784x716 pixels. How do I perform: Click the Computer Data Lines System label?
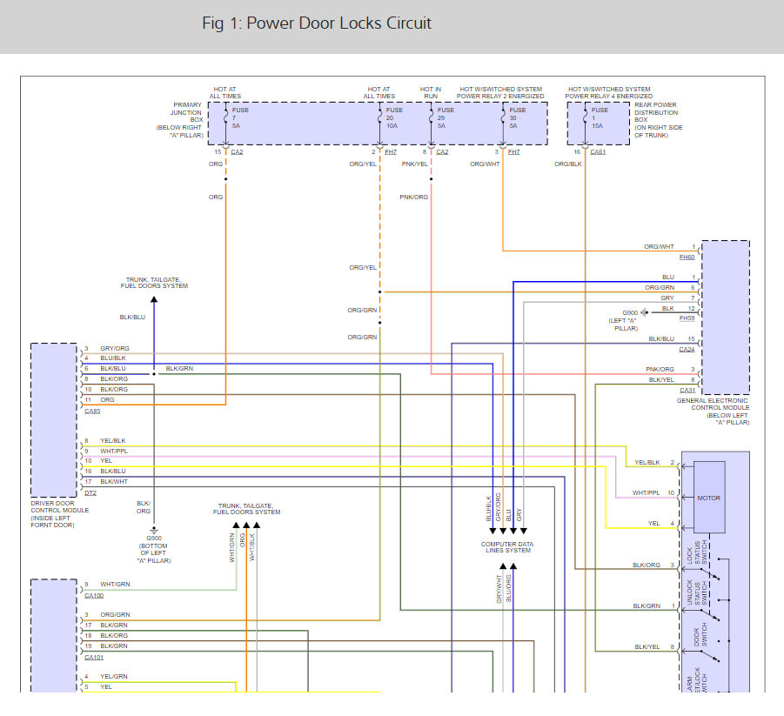tap(506, 547)
